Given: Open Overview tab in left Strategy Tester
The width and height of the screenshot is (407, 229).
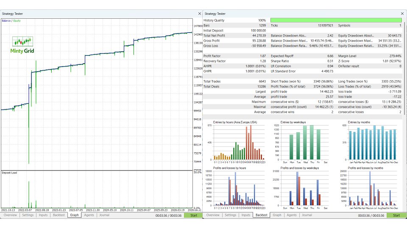Looking at the screenshot, I should pyautogui.click(x=10, y=215).
